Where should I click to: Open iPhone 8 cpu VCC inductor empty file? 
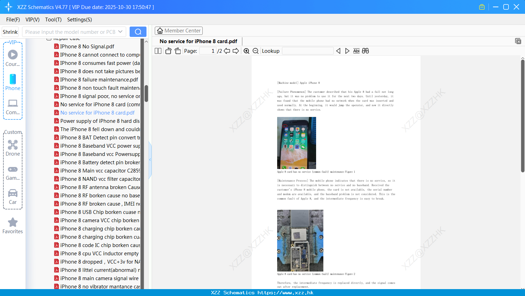point(99,253)
